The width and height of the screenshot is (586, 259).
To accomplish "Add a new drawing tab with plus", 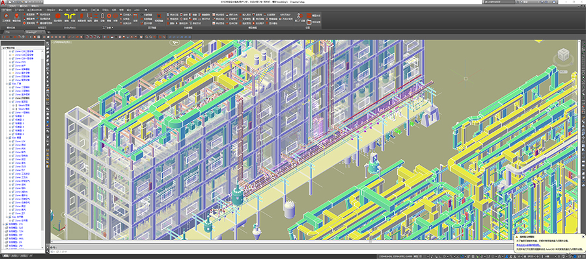I will [x=49, y=32].
